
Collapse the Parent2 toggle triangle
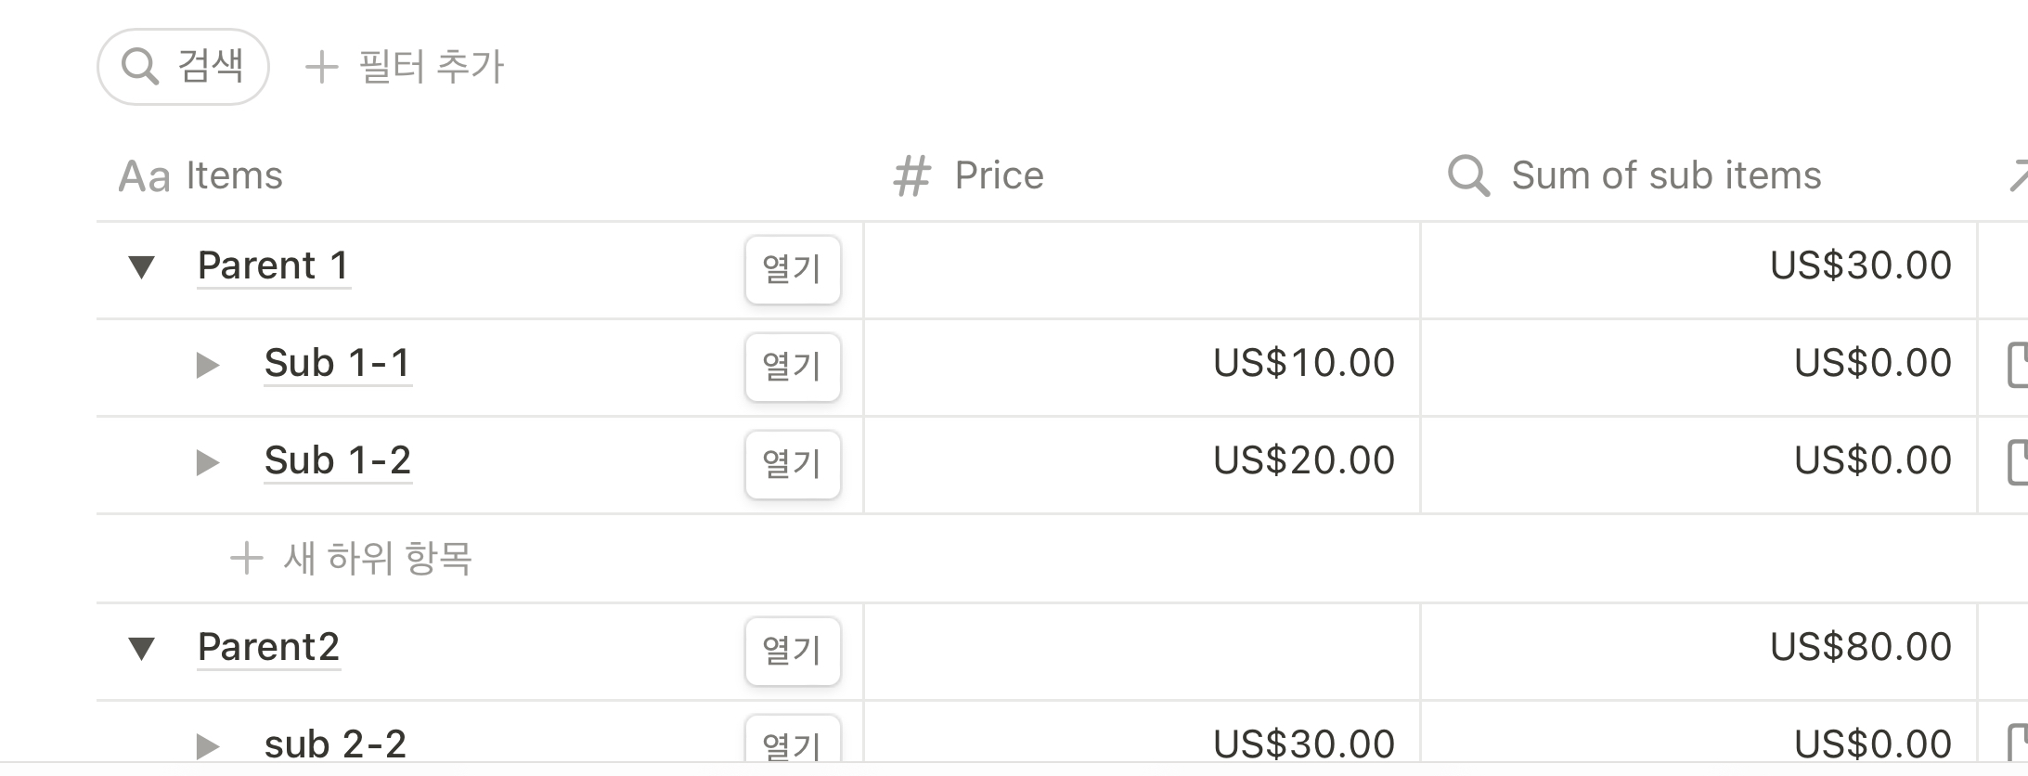point(141,648)
